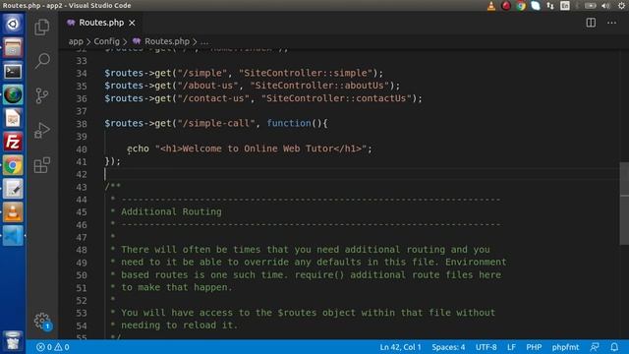This screenshot has height=354, width=629.
Task: Open the volume indicator in top bar
Action: tap(605, 6)
